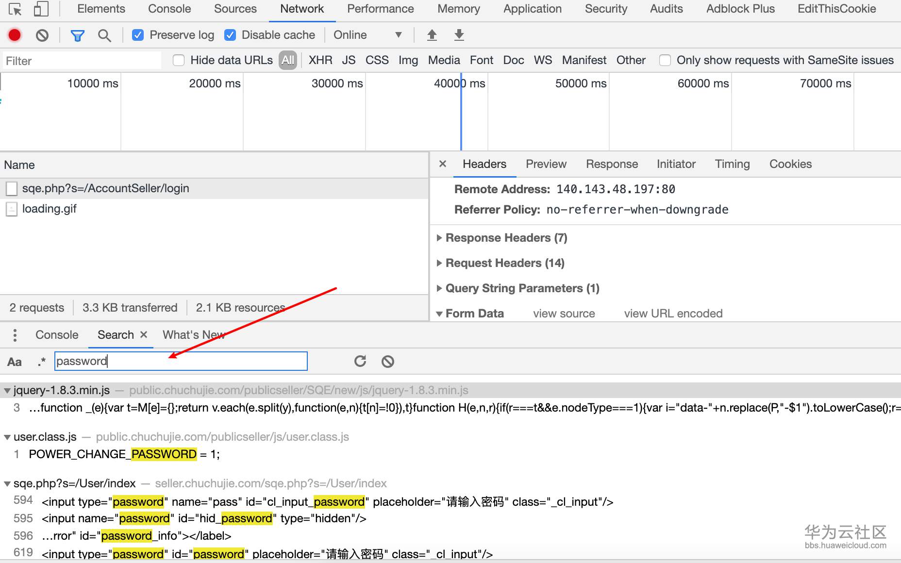
Task: Open the Online throttling dropdown
Action: 367,35
